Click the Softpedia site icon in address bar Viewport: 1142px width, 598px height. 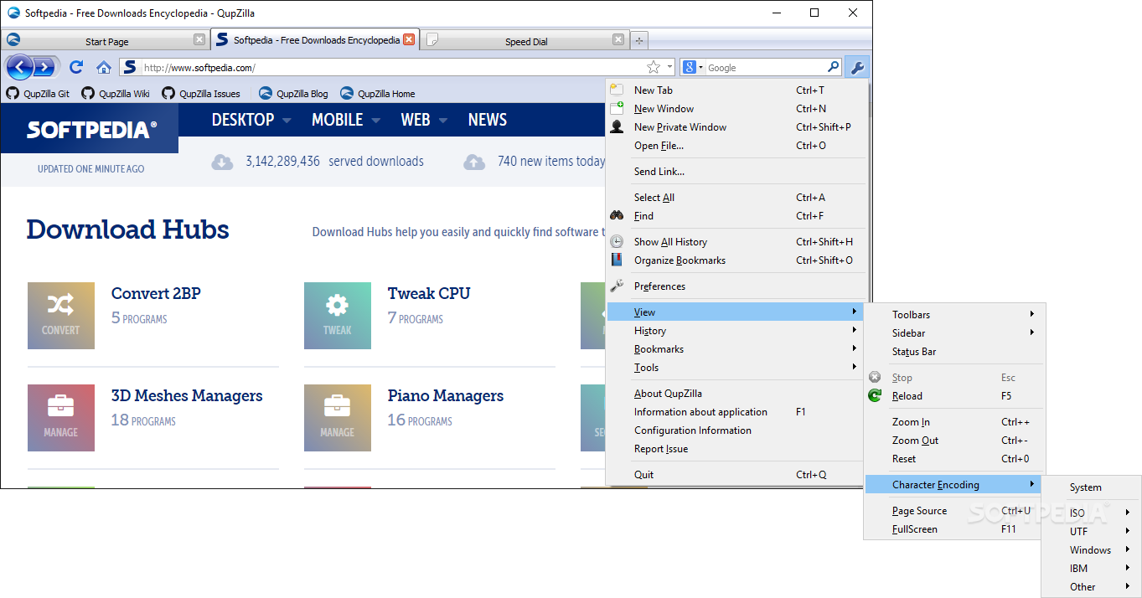point(128,67)
